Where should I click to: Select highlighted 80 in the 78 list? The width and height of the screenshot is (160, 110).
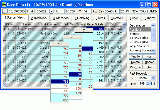click(75, 74)
